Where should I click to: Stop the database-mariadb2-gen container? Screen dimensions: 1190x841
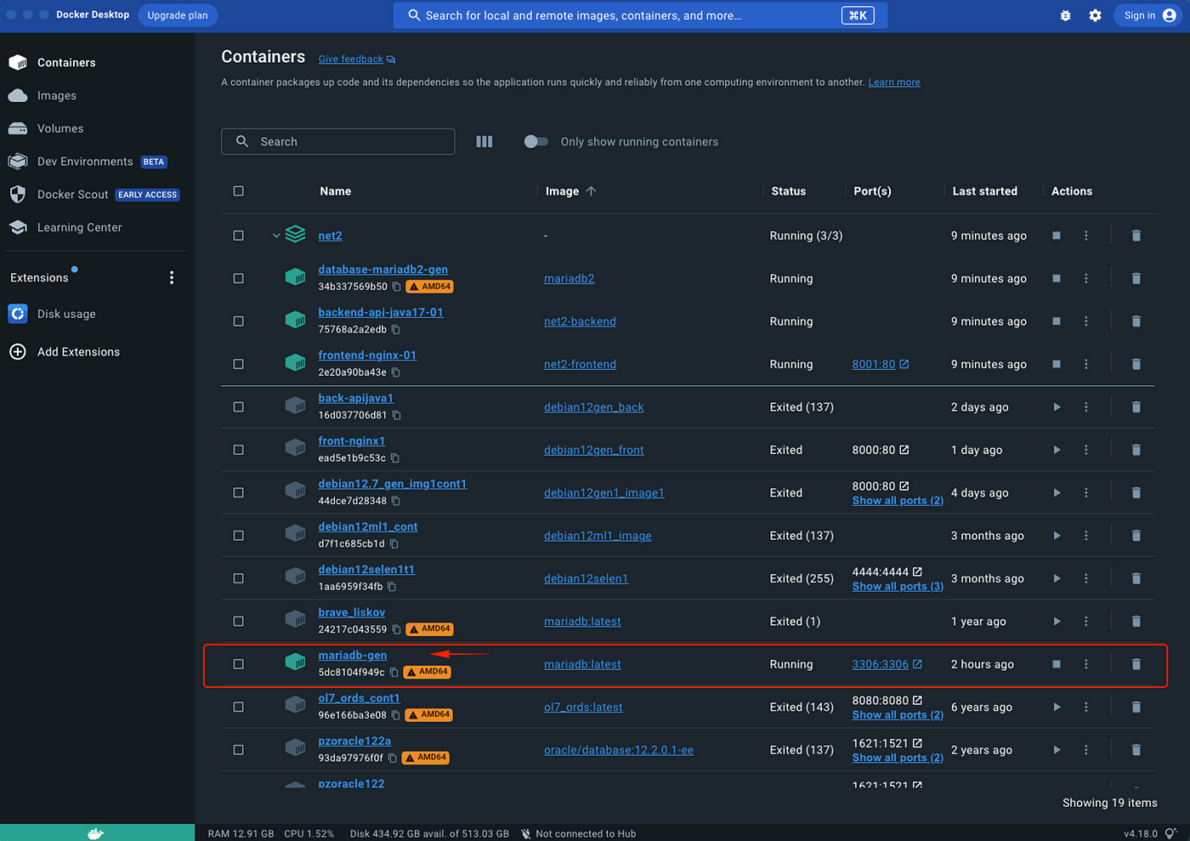[x=1057, y=278]
